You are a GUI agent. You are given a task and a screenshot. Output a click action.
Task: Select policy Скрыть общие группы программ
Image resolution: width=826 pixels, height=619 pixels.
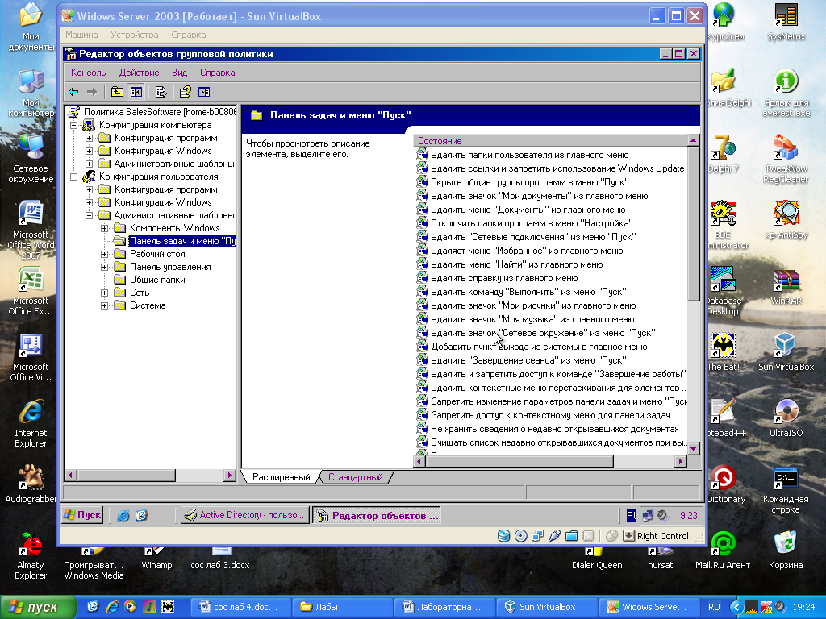530,182
